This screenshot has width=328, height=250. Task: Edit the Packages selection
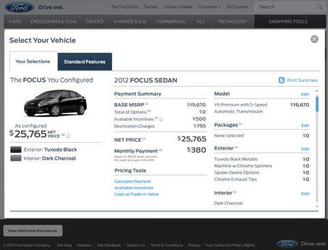tap(305, 126)
